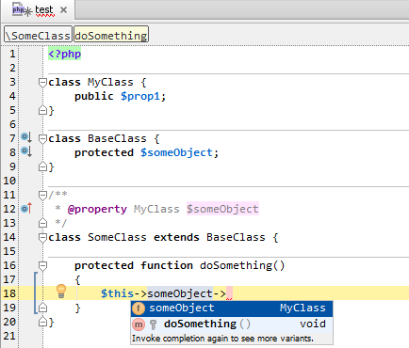Click MyClass name on line 3

pyautogui.click(x=110, y=82)
